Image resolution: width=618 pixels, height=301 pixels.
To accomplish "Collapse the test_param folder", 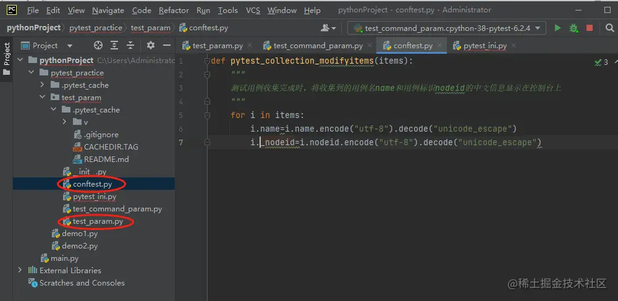I will 43,97.
